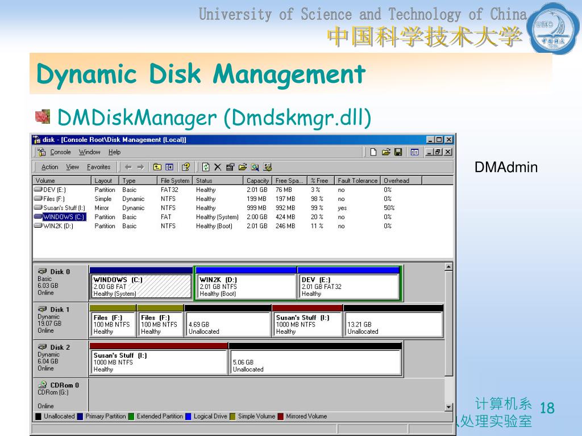Click the CDRom 0 disc icon
The height and width of the screenshot is (436, 582).
[x=43, y=384]
